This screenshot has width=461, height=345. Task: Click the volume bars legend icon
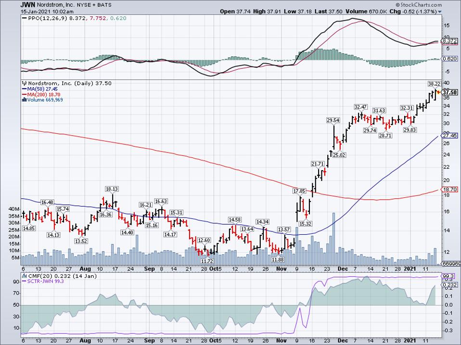25,100
